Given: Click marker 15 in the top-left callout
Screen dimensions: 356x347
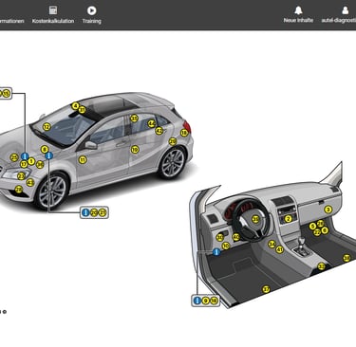Looking at the screenshot, I should coord(7,93).
